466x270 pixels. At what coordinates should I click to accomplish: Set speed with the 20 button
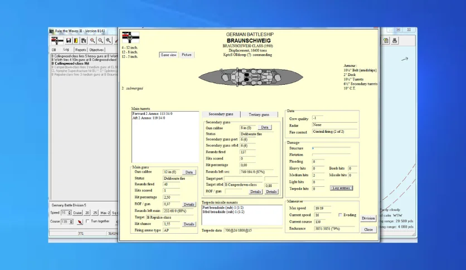pyautogui.click(x=87, y=213)
